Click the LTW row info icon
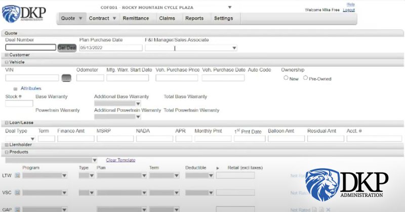The width and height of the screenshot is (405, 212). tap(17, 176)
